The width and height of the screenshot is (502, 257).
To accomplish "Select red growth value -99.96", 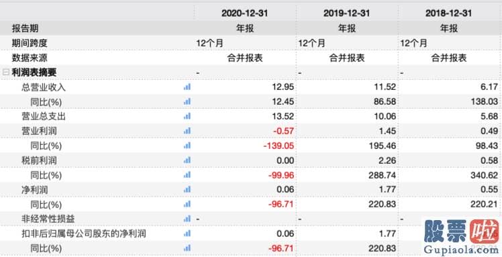I will (x=281, y=175).
